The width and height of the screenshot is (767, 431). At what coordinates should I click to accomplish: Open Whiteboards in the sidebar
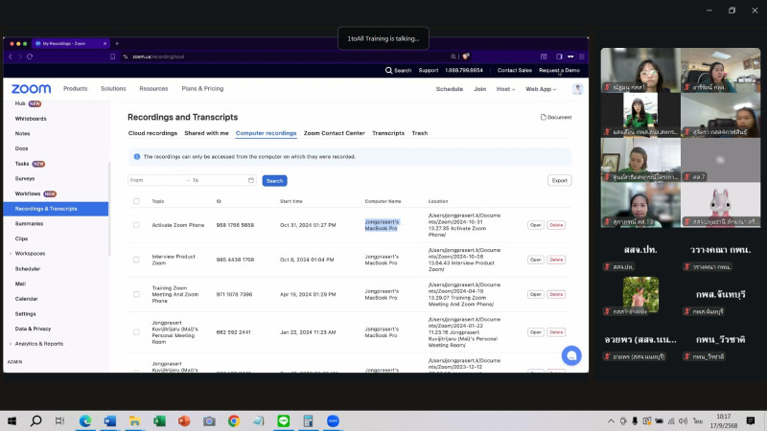click(x=31, y=119)
